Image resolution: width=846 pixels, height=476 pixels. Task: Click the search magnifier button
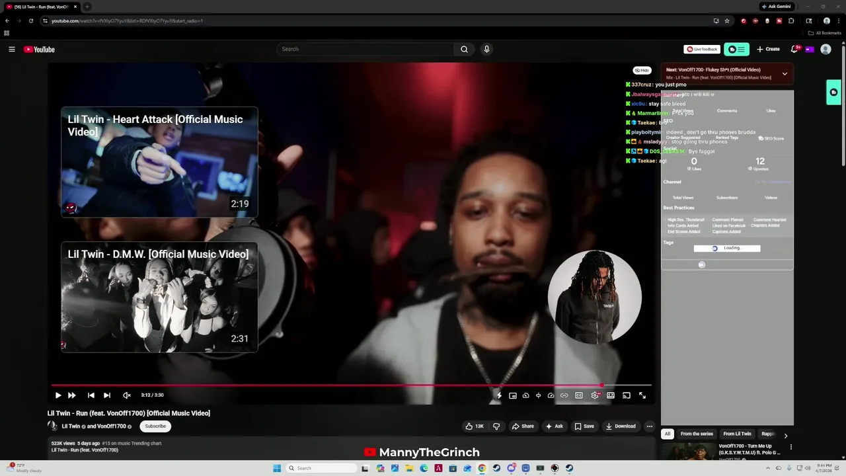point(464,49)
